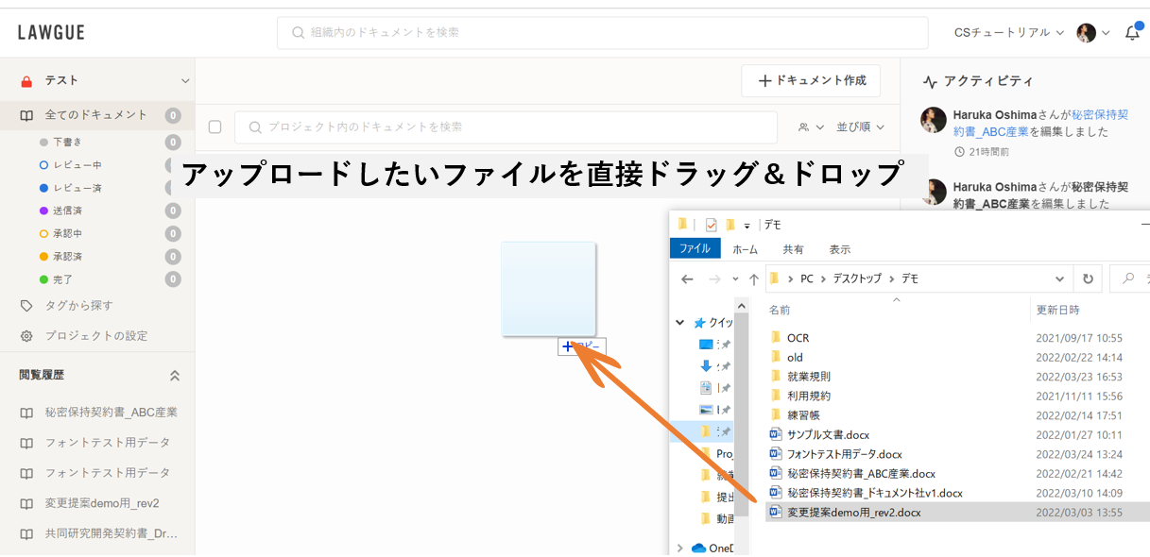Toggle the select-all documents checkbox
This screenshot has width=1150, height=557.
(215, 127)
